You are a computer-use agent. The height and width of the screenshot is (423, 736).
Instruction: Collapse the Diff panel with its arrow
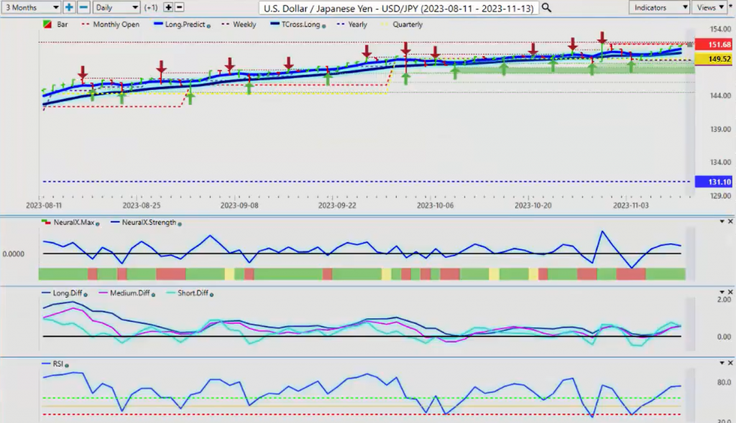pos(722,292)
